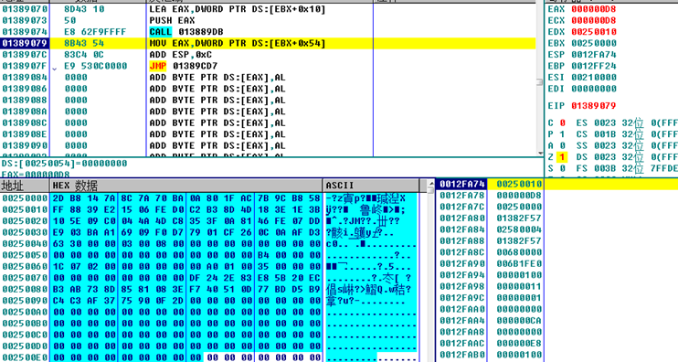Viewport: 678px width, 362px height.
Task: Select EAX register value 000000D8
Action: [x=594, y=9]
